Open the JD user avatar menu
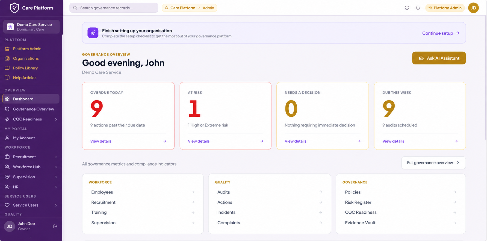Image resolution: width=487 pixels, height=241 pixels. pos(473,8)
